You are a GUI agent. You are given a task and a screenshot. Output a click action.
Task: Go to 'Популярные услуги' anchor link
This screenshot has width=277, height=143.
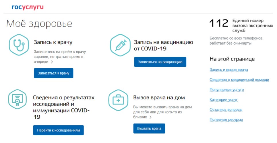226,90
